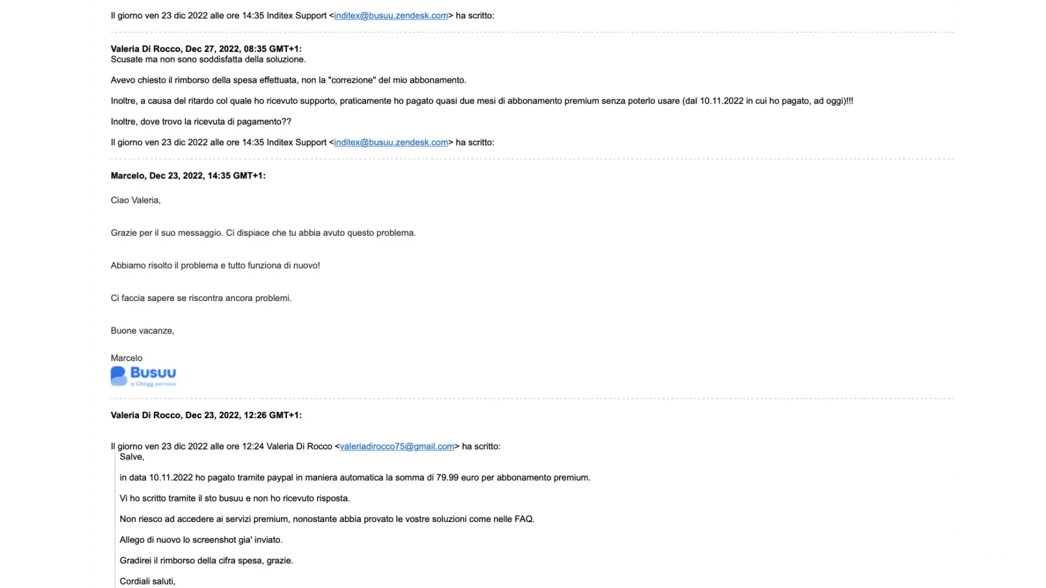
Task: Click the "dove trovo la ricevuta di pagamento" question
Action: click(201, 122)
